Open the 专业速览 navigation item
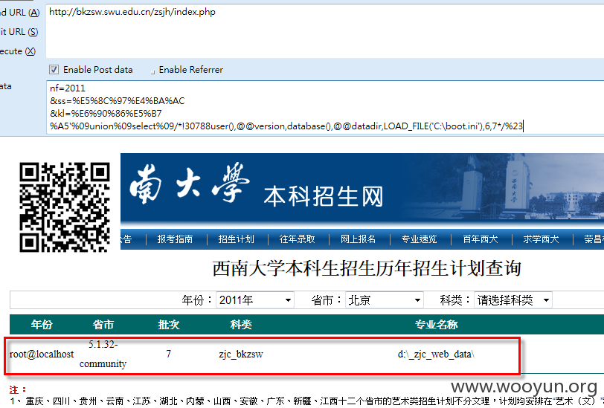Image resolution: width=604 pixels, height=408 pixels. [419, 239]
